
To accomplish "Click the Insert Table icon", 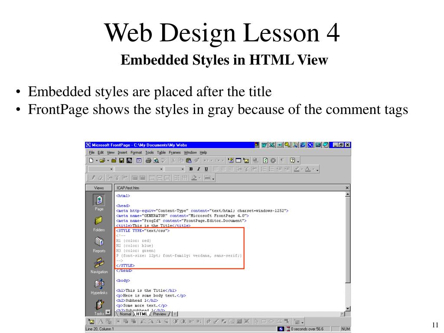I will click(238, 160).
